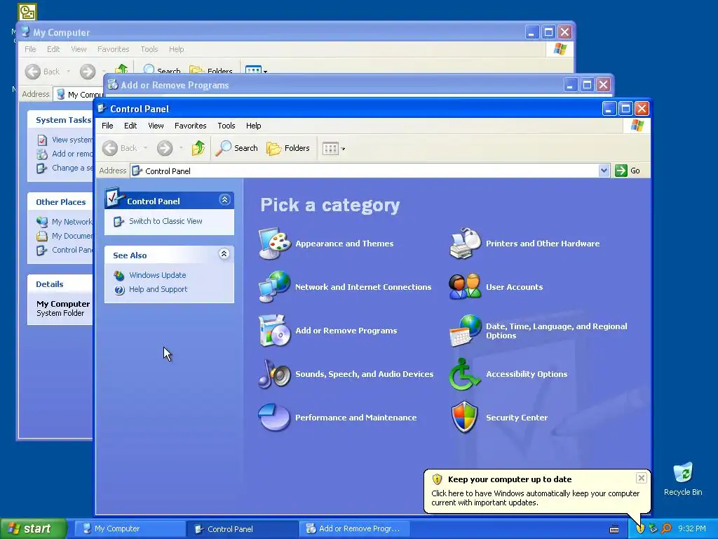
Task: Click Windows Update globe icon in sidebar
Action: [x=119, y=275]
